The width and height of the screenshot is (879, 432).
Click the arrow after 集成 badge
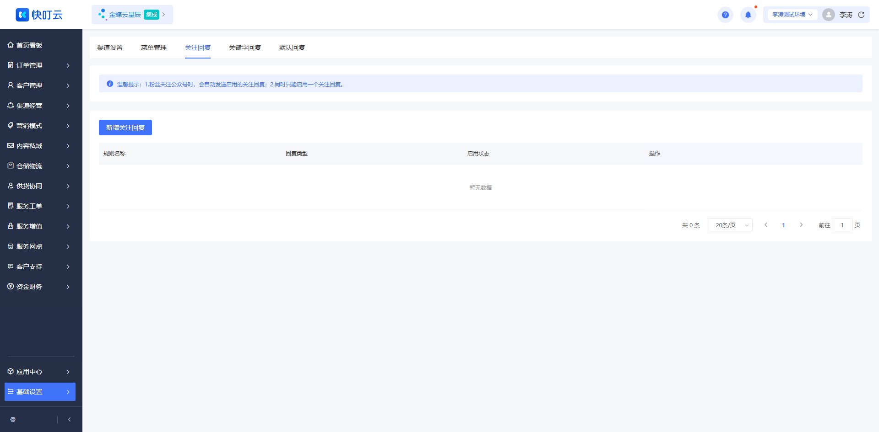(x=163, y=15)
